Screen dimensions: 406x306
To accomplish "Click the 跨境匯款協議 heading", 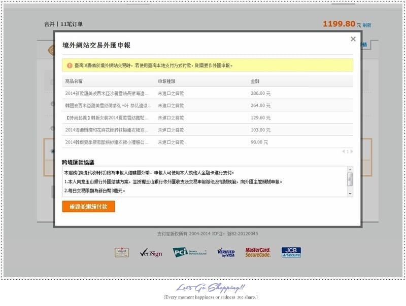I will [x=78, y=162].
